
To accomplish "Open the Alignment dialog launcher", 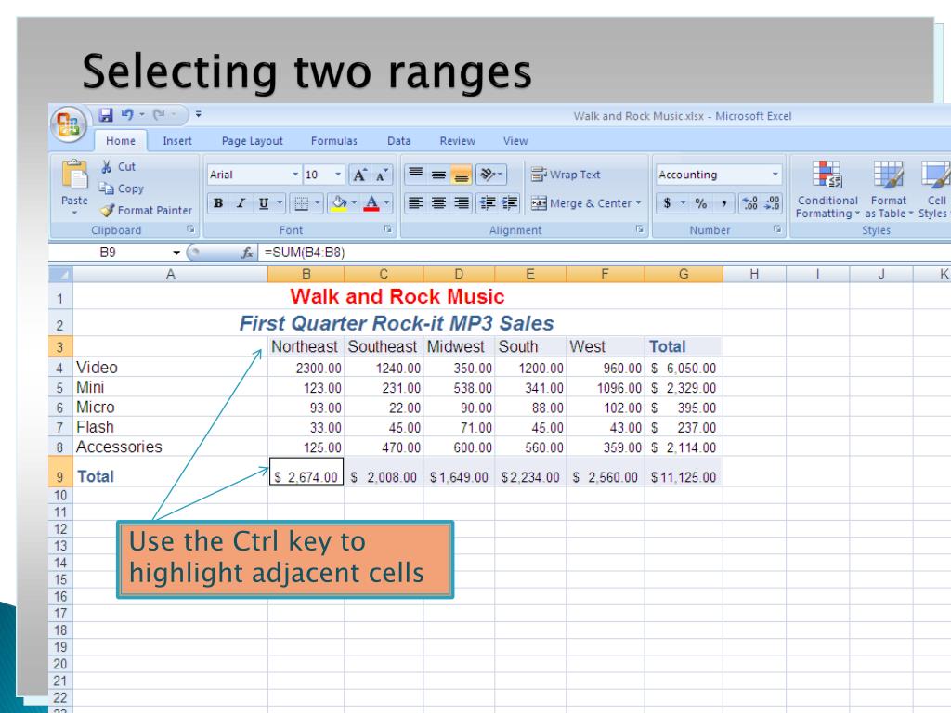I will 639,229.
